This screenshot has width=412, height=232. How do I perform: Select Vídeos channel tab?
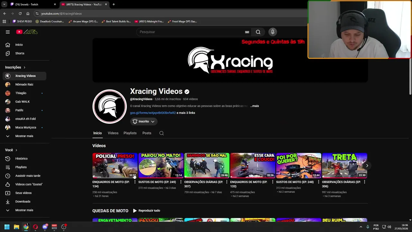pyautogui.click(x=113, y=133)
